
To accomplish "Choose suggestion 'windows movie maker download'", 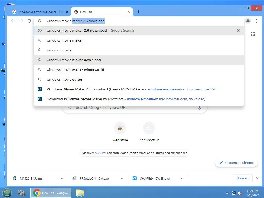I will (x=139, y=60).
